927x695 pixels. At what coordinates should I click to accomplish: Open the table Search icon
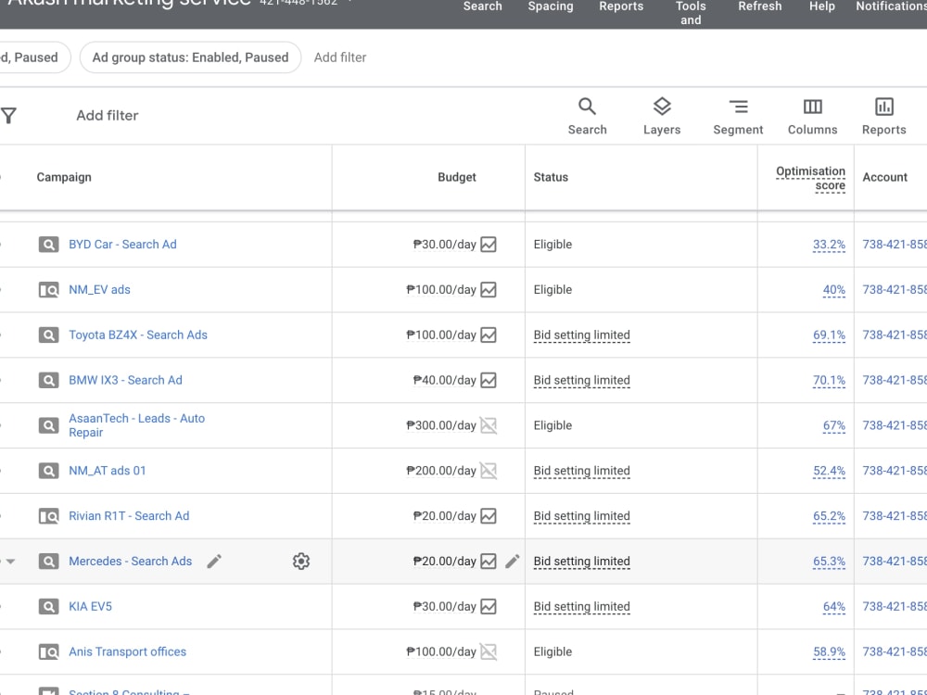pyautogui.click(x=587, y=116)
